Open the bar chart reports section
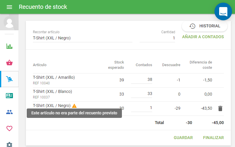 click(x=9, y=46)
